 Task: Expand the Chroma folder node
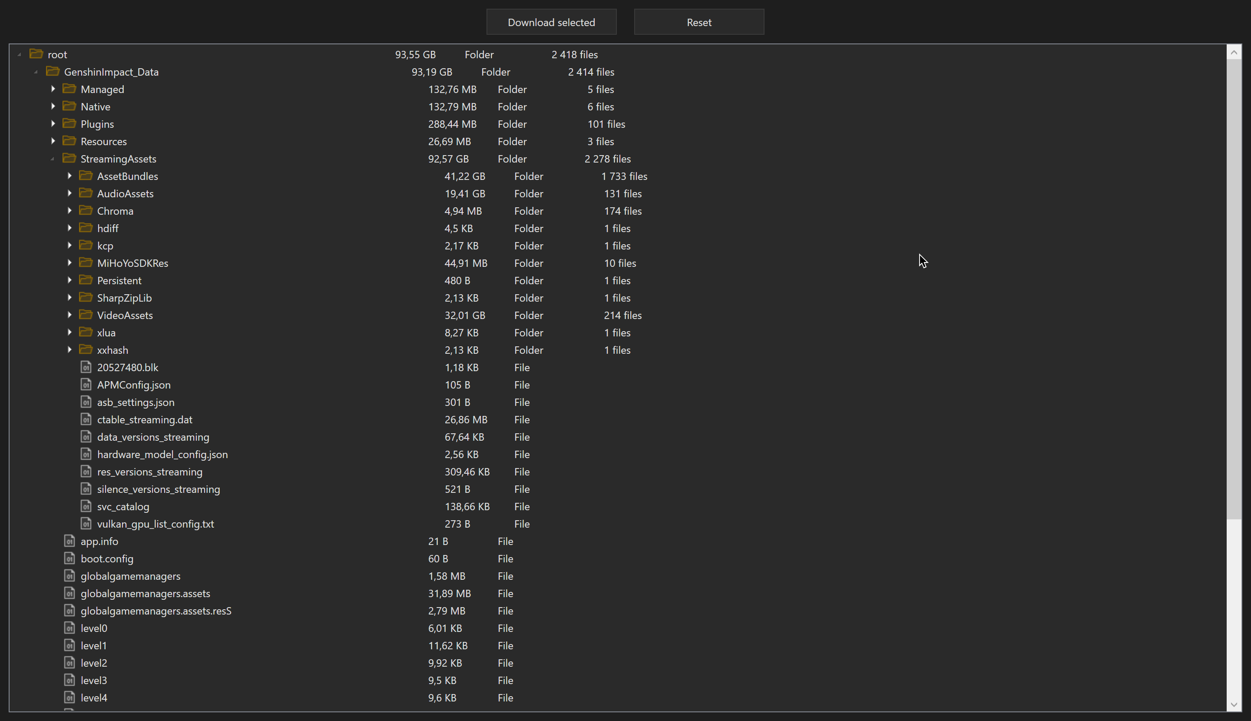[x=69, y=211]
